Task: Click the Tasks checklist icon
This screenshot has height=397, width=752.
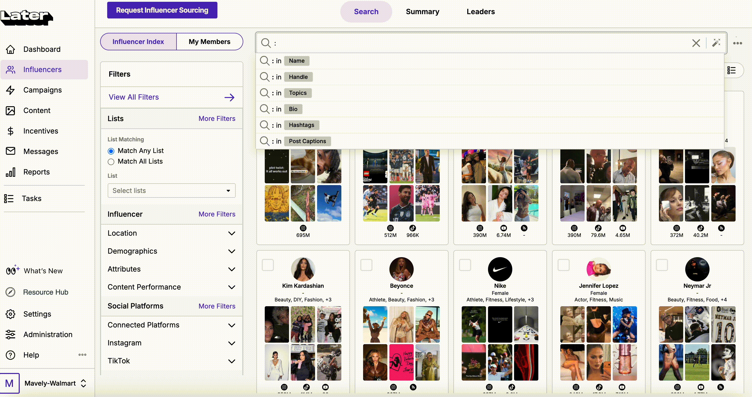Action: pos(9,198)
